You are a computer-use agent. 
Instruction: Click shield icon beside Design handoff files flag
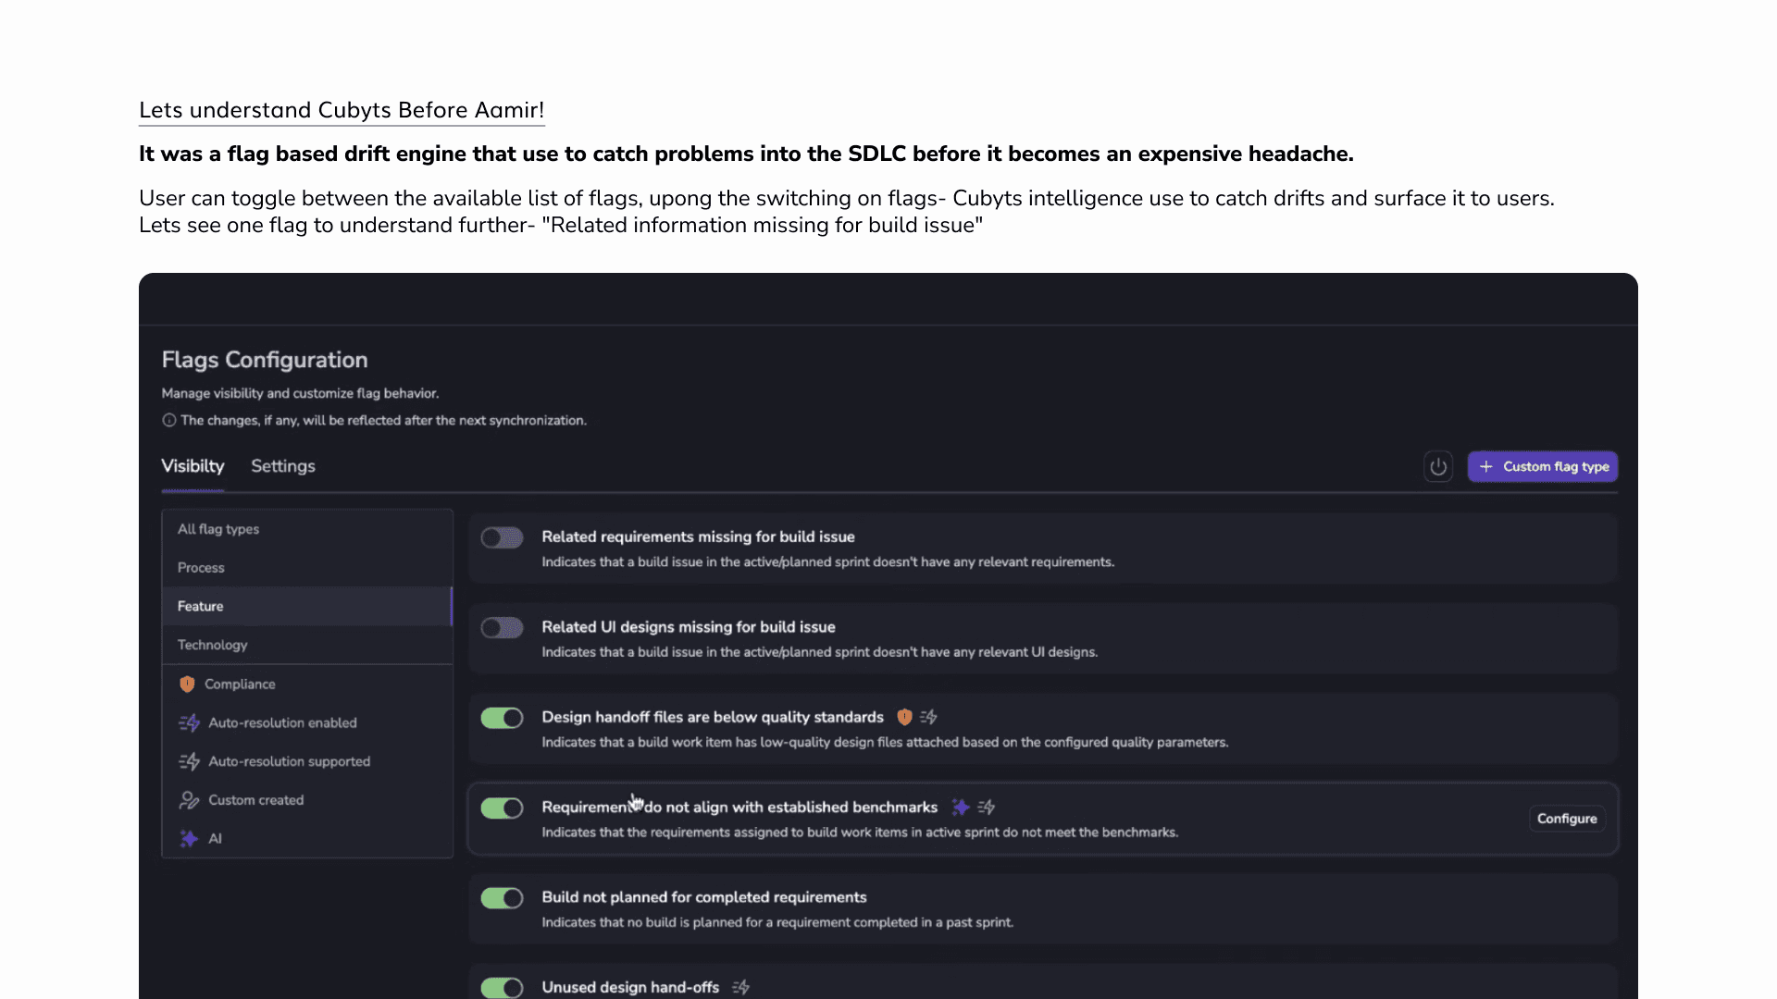click(904, 717)
